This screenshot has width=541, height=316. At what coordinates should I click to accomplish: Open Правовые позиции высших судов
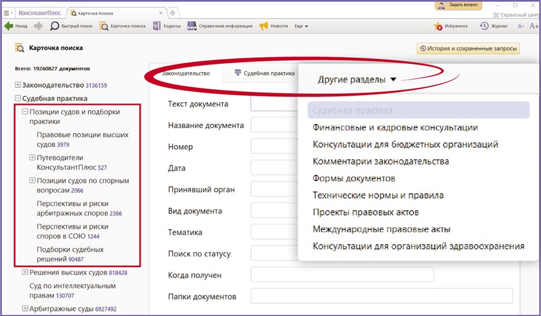point(83,140)
